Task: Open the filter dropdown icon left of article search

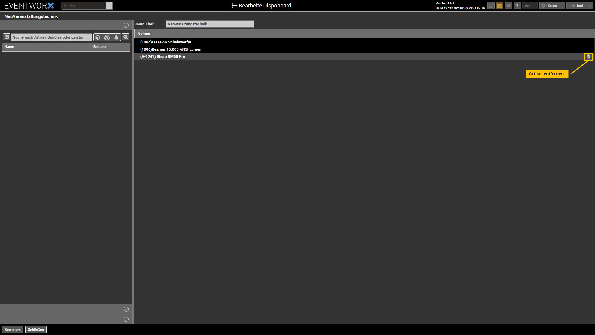Action: (7, 37)
